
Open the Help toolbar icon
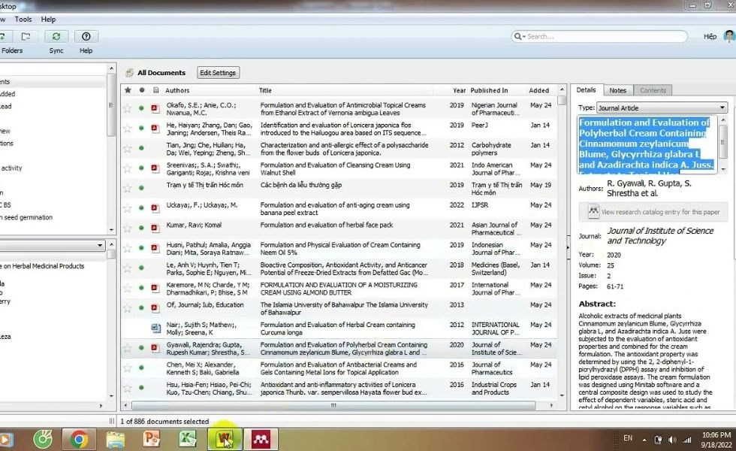click(x=86, y=37)
